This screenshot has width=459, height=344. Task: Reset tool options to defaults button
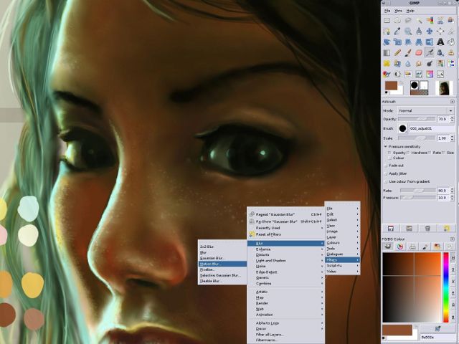[x=446, y=229]
